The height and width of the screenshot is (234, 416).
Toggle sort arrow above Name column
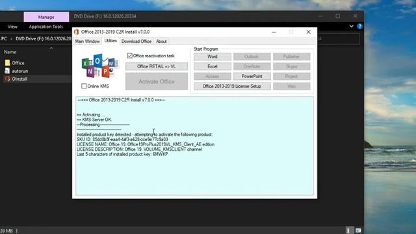51,48
